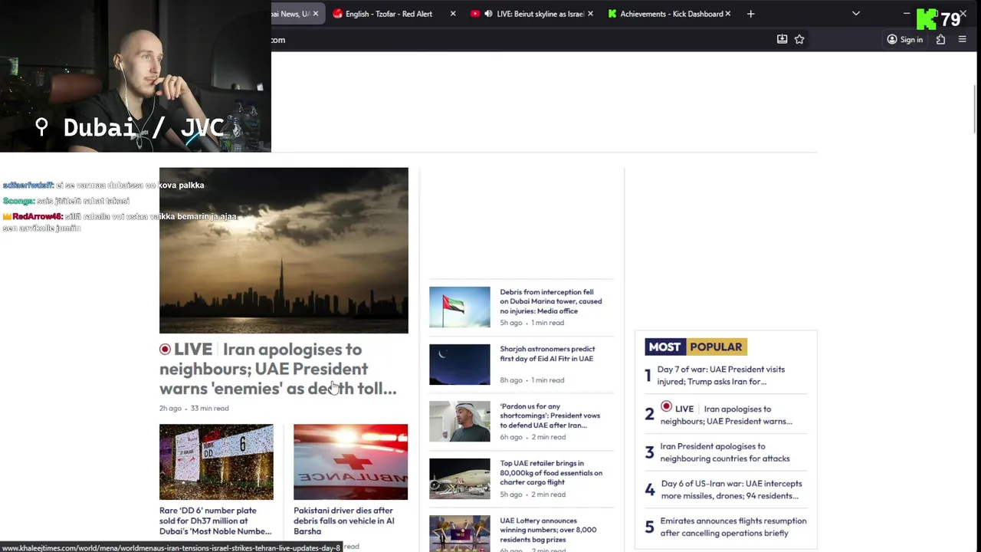
Task: Open the UAE Lottery thumbnail
Action: [x=459, y=534]
